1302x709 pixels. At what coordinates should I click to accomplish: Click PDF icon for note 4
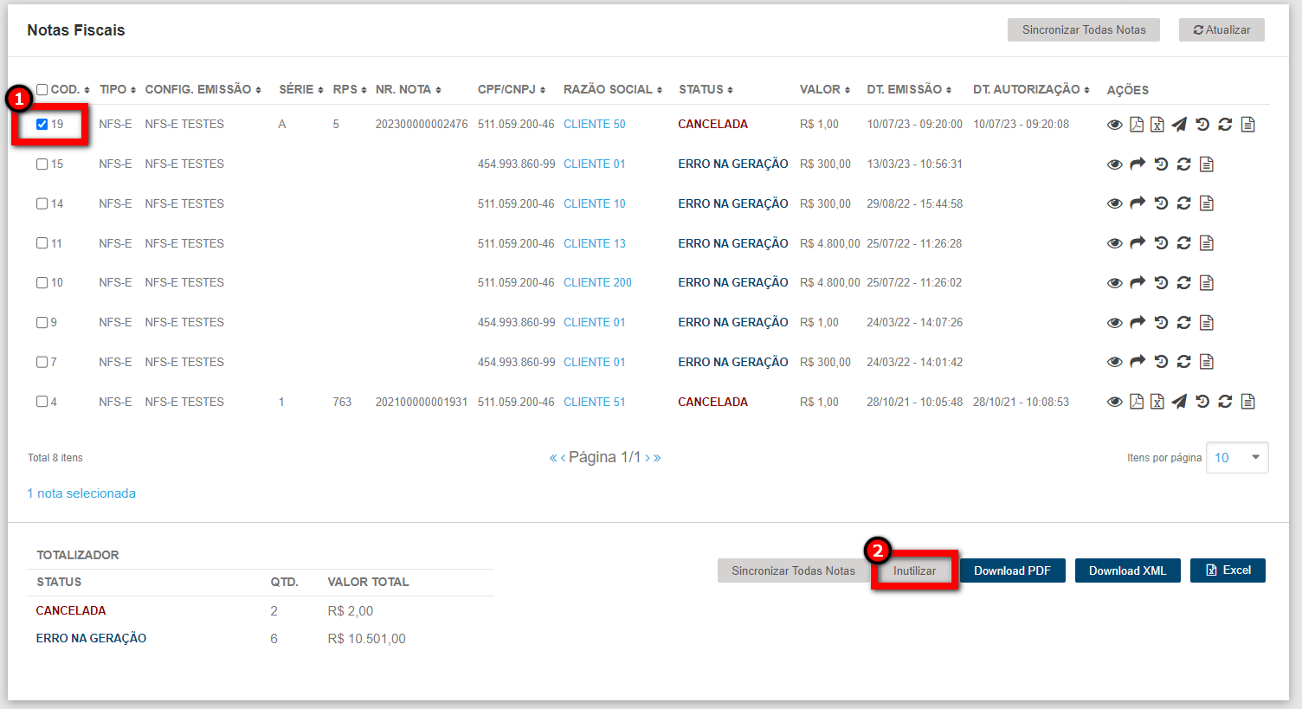[x=1137, y=402]
